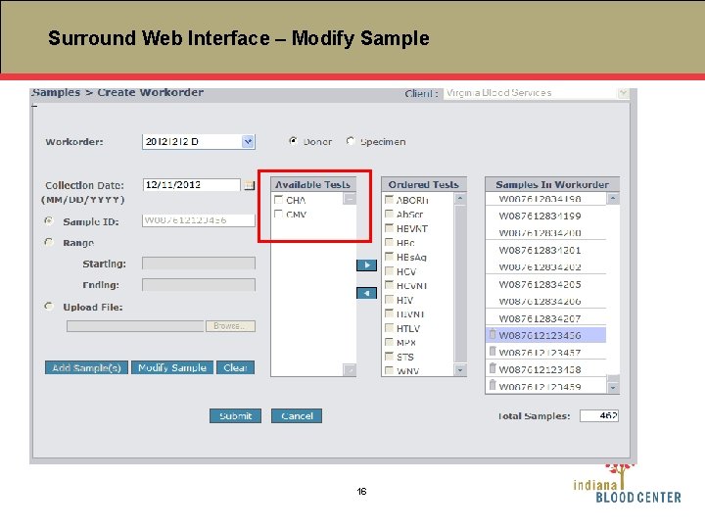Click the Collection Date input field
The image size is (705, 529).
tap(192, 185)
